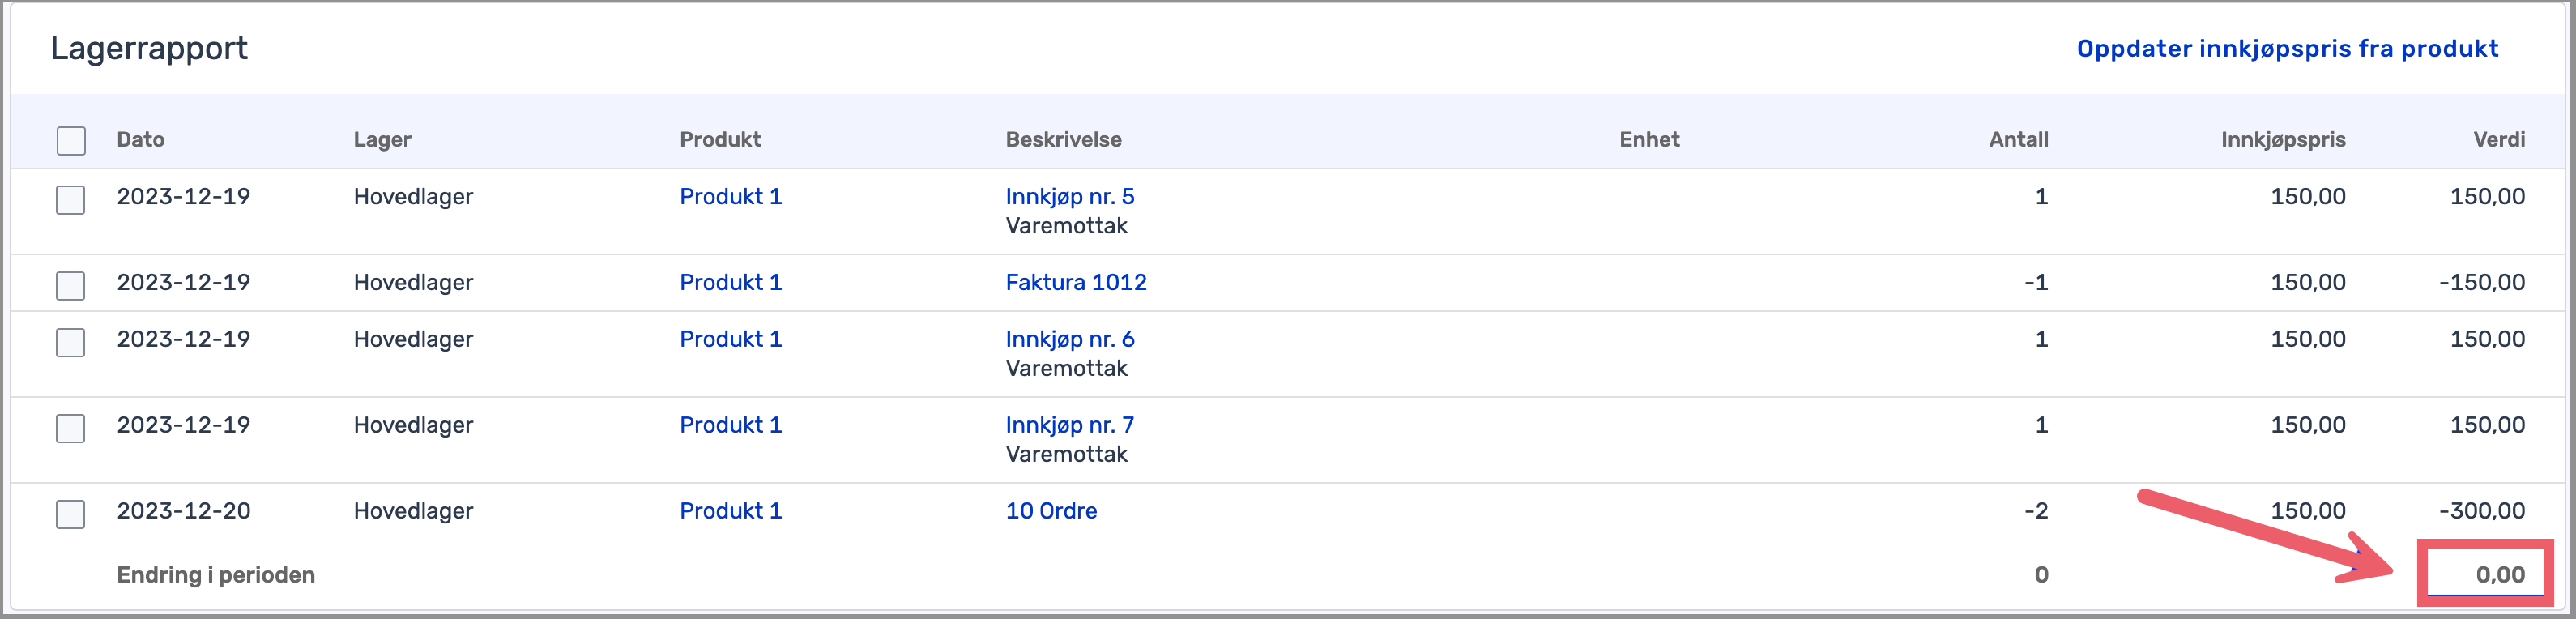Open Produkt 1 in the Faktura 1012 row
The width and height of the screenshot is (2576, 619).
730,282
